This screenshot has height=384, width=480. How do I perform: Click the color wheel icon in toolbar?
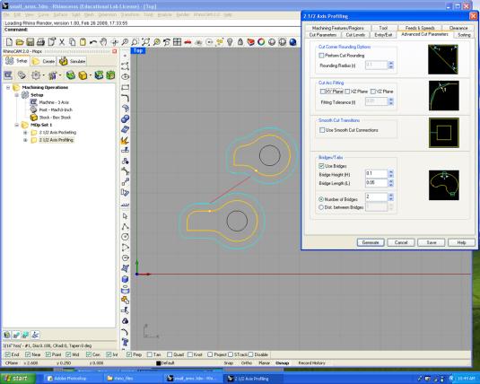point(261,42)
